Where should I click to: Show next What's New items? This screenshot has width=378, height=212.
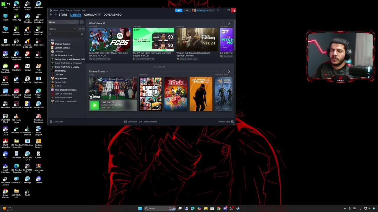point(229,23)
